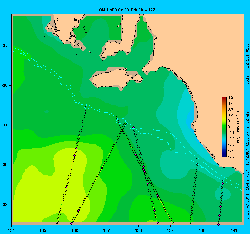This screenshot has width=250, height=234.
Task: Click the latitude label -38
Action: pos(4,165)
